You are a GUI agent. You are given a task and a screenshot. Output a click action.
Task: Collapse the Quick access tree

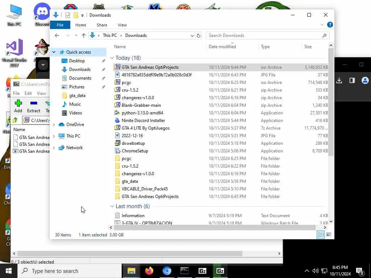[54, 52]
